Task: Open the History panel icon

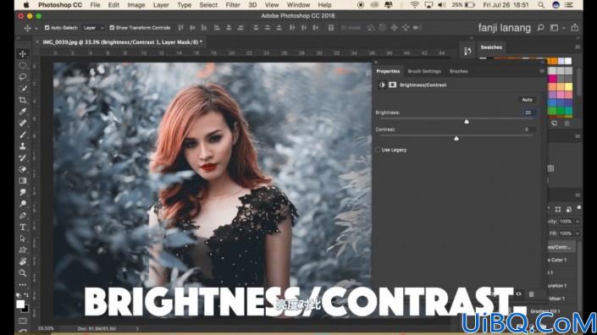Action: [467, 52]
